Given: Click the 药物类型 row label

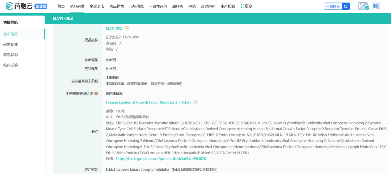Looking at the screenshot, I should click(92, 69).
